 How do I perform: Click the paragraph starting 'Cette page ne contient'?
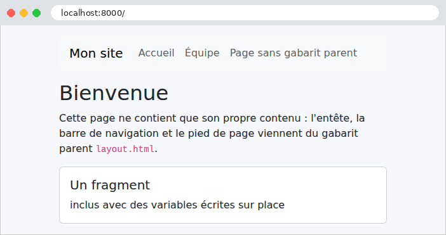212,133
